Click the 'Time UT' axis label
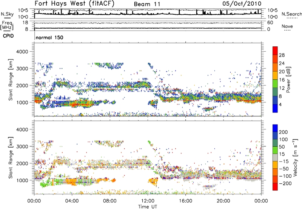The height and width of the screenshot is (209, 302). (148, 206)
